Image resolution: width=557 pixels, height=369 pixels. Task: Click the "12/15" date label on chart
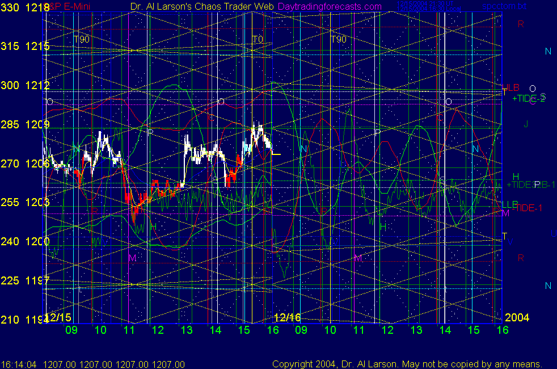59,317
